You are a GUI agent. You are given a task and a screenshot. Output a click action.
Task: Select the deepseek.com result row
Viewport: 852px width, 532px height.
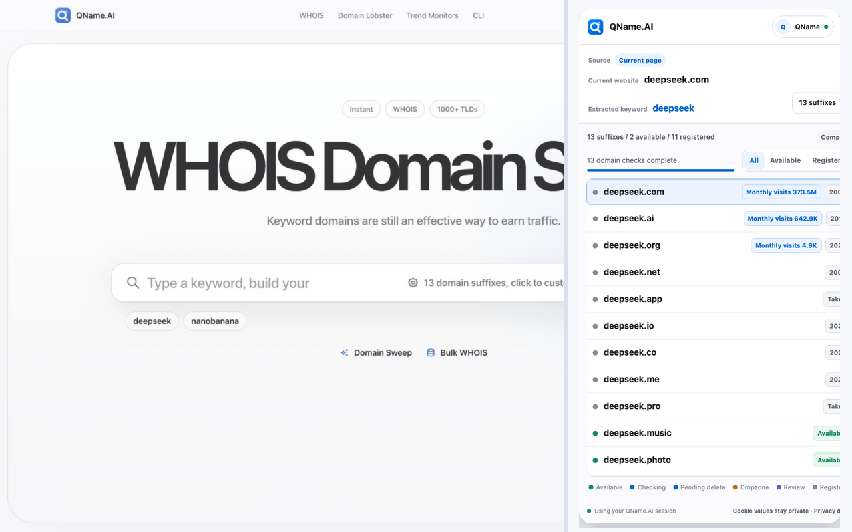[713, 192]
